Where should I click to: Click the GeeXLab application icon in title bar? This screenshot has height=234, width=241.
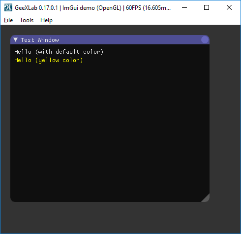click(8, 7)
